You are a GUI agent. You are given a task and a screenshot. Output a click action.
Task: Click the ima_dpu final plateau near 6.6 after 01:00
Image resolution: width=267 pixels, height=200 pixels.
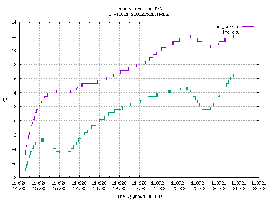tap(240, 74)
